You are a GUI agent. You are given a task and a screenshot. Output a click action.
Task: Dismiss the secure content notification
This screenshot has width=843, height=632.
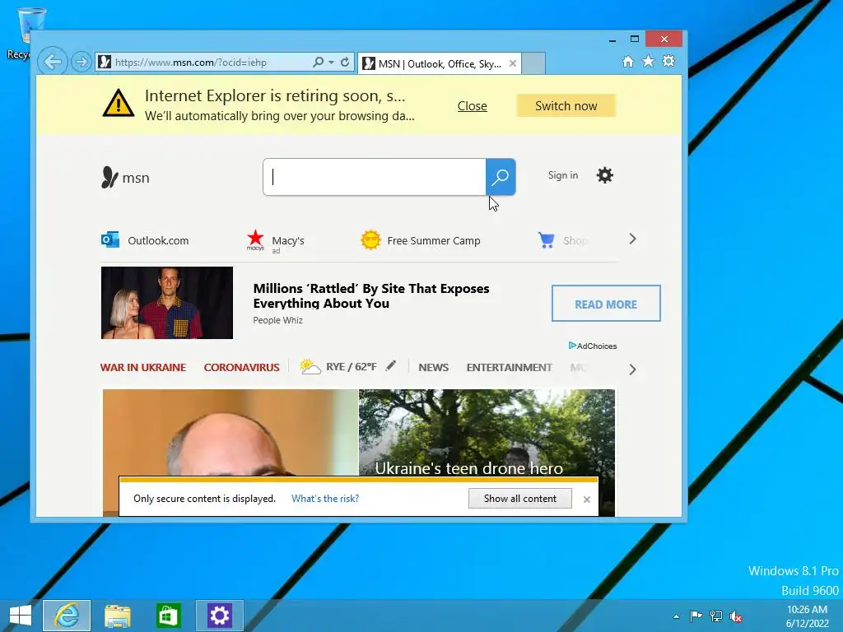coord(586,500)
